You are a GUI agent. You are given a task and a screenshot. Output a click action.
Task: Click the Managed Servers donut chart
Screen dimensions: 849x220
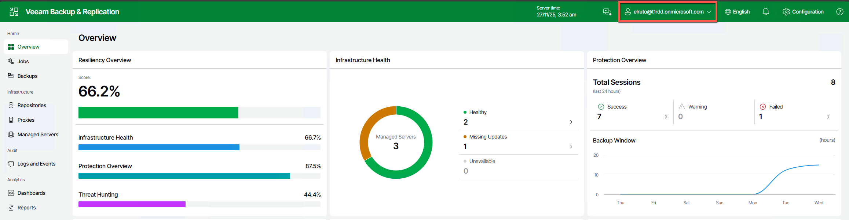point(396,142)
